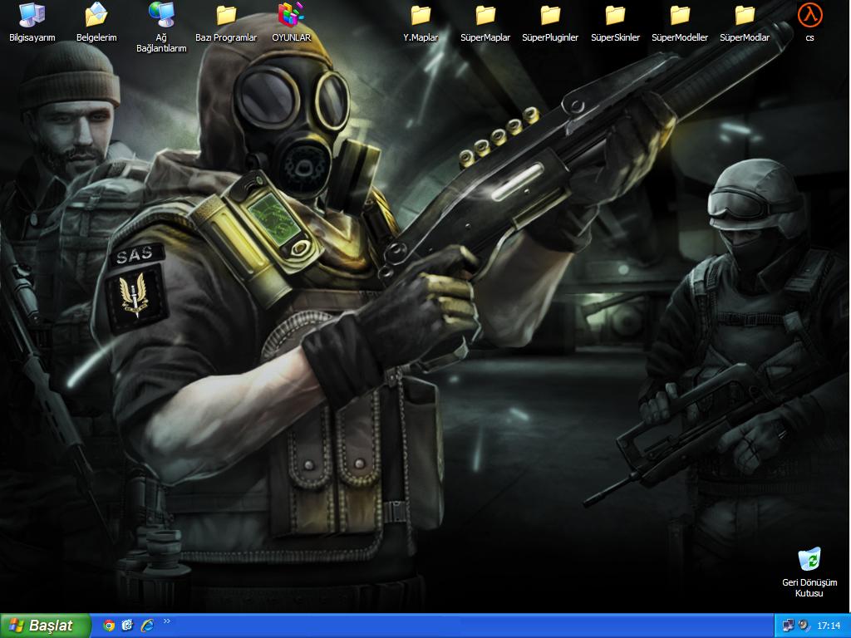Screen dimensions: 851x638
Task: Click the SüperSkinler folder icon
Action: pos(615,15)
